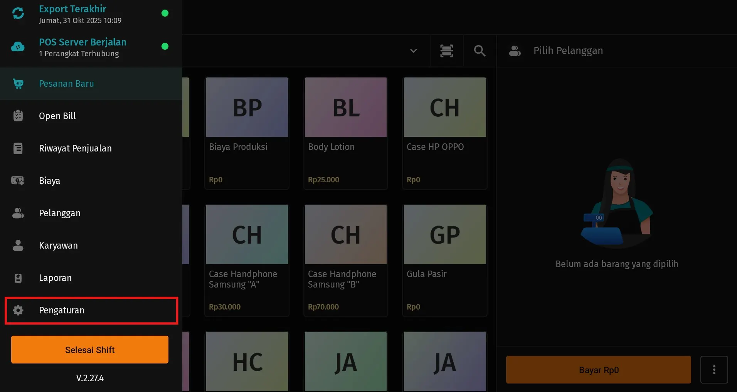The width and height of the screenshot is (737, 392).
Task: Click the search magnifier icon
Action: tap(480, 51)
